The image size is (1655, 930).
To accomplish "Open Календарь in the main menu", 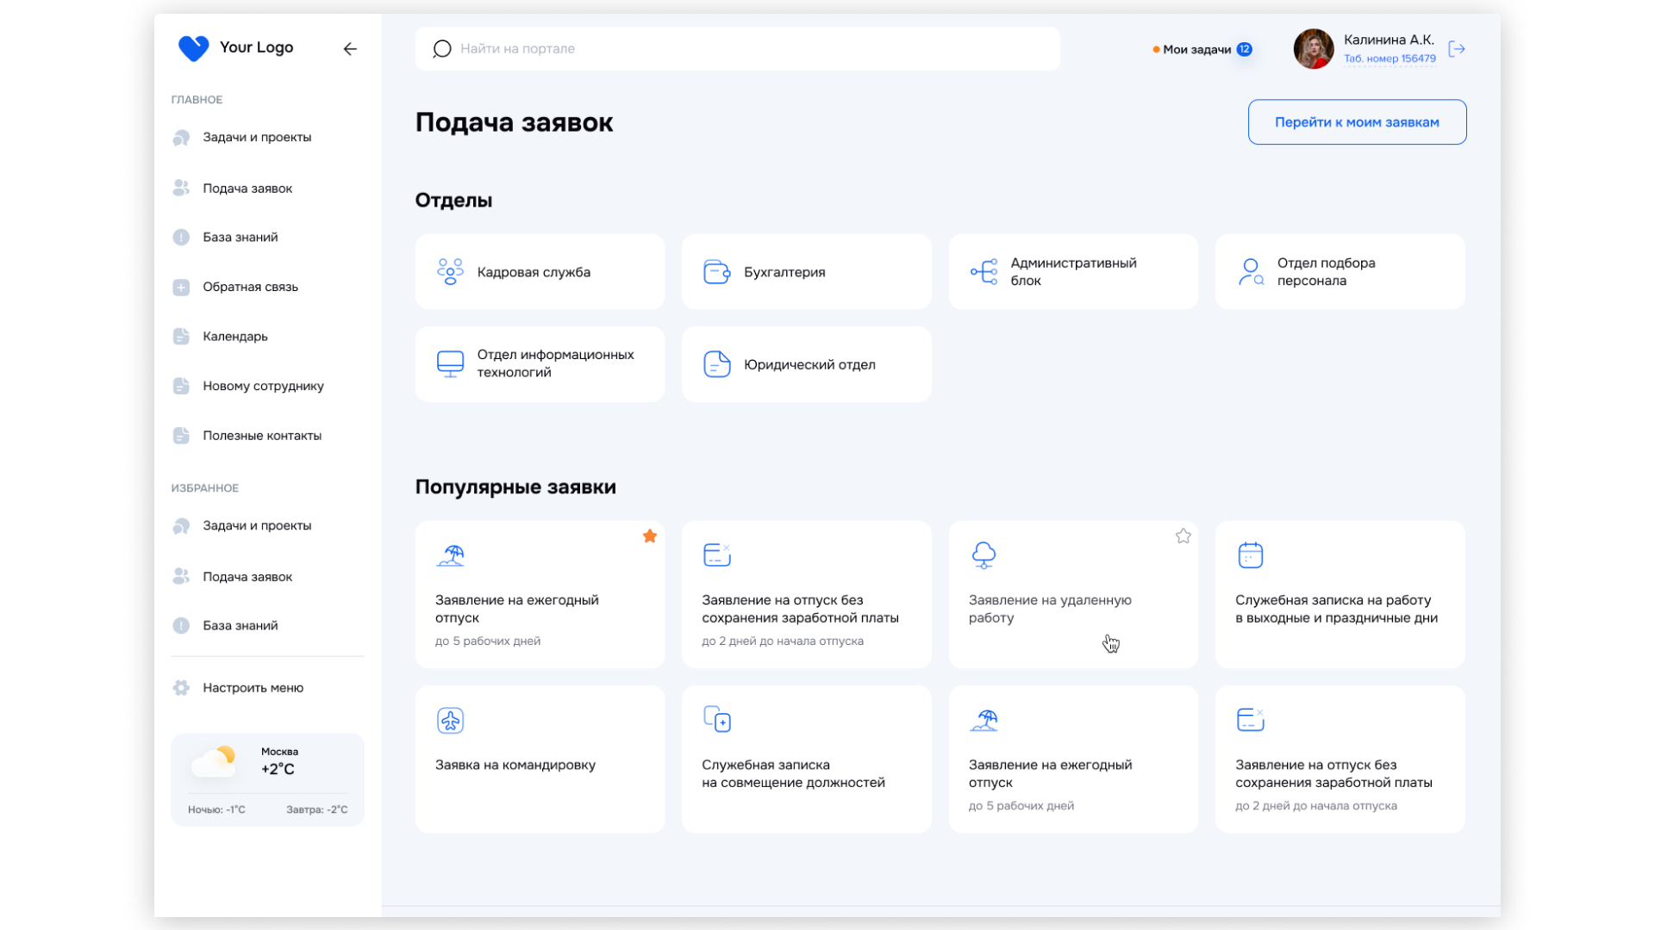I will click(x=234, y=337).
